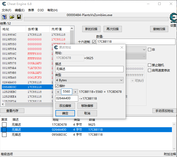The height and width of the screenshot is (157, 177).
Task: Click the 地址 column header in results
Action: [x=13, y=29]
